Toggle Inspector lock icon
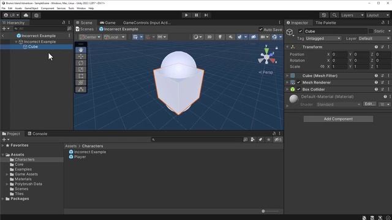Image resolution: width=392 pixels, height=220 pixels. point(383,23)
